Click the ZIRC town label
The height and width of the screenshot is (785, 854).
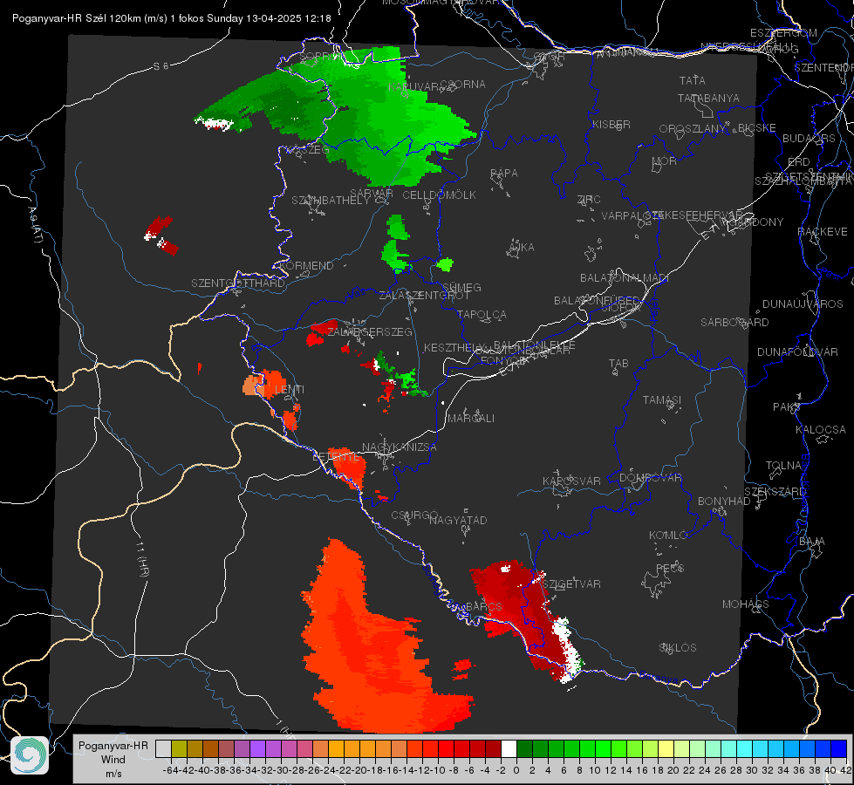589,200
